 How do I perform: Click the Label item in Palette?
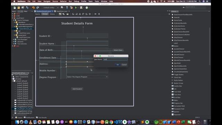pos(176,43)
